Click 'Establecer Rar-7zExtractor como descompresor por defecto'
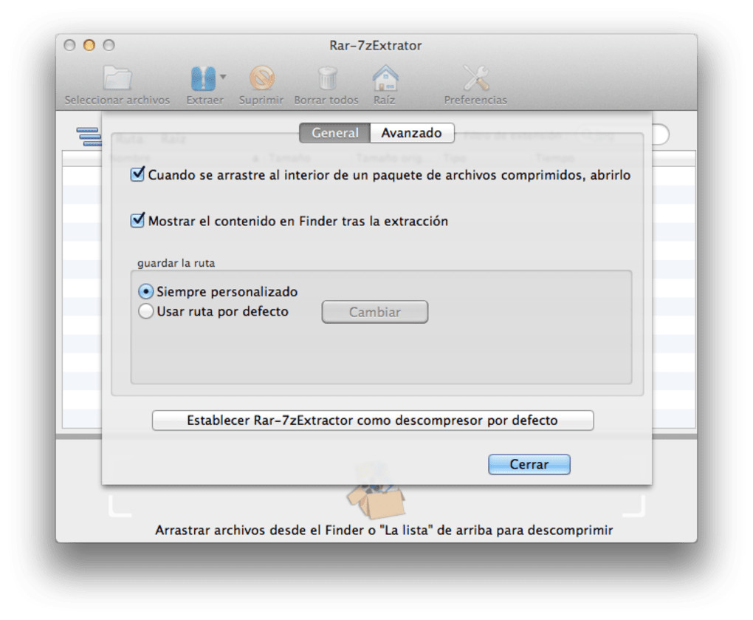 373,420
